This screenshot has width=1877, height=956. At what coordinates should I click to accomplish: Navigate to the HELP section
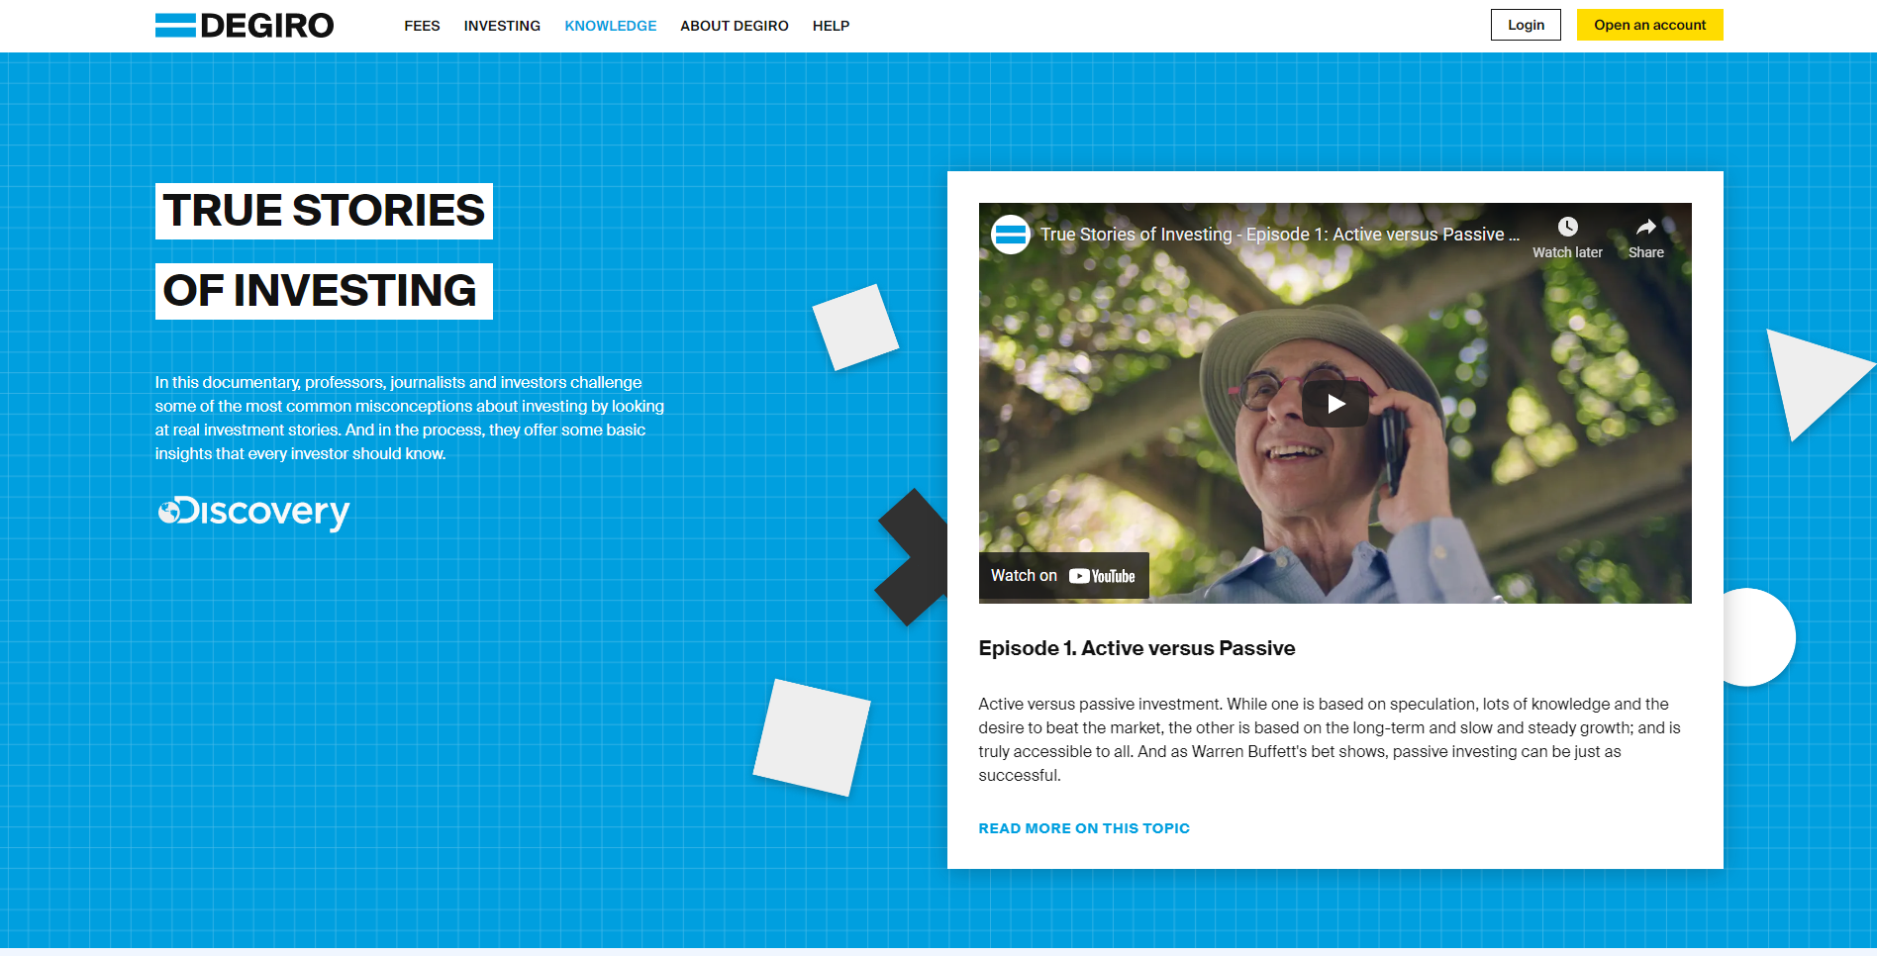pyautogui.click(x=831, y=26)
